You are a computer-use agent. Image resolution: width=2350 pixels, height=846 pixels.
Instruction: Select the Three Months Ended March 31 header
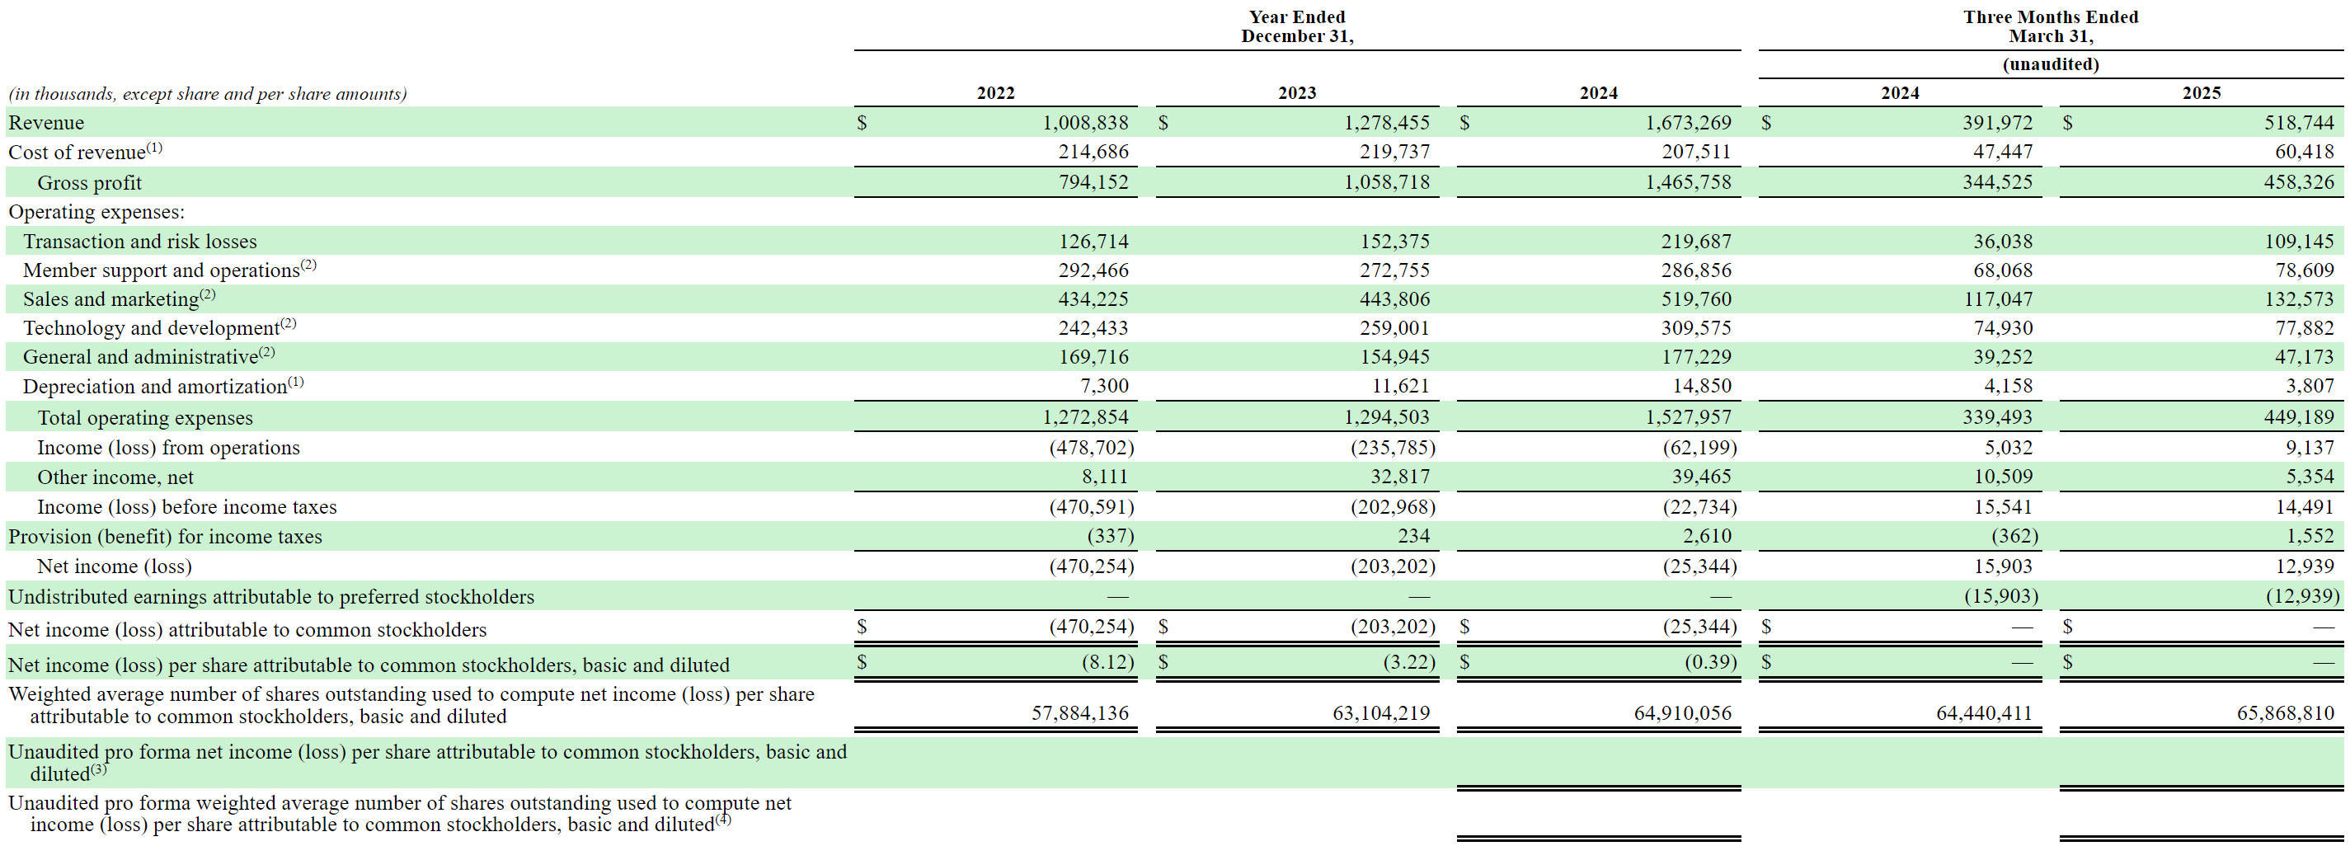(2051, 26)
